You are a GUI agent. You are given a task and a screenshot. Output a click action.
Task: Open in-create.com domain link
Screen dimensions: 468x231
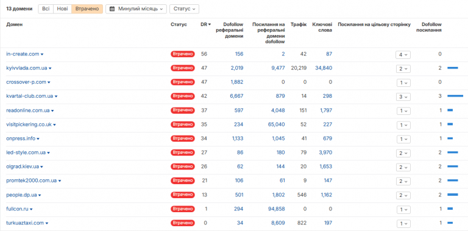pos(23,54)
